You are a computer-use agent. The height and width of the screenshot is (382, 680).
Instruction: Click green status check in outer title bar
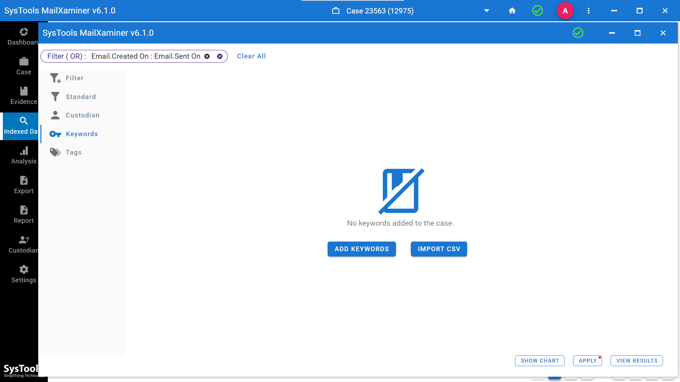click(x=538, y=11)
